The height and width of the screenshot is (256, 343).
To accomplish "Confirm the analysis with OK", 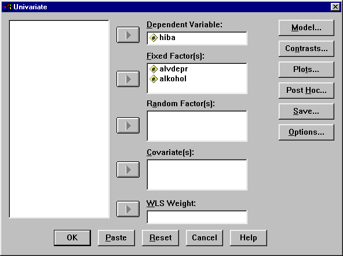I will (x=72, y=238).
